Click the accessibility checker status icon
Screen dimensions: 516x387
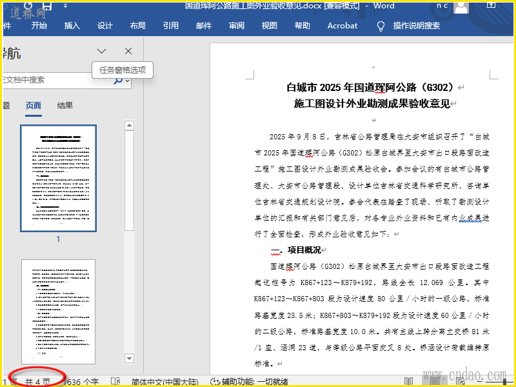tap(215, 382)
